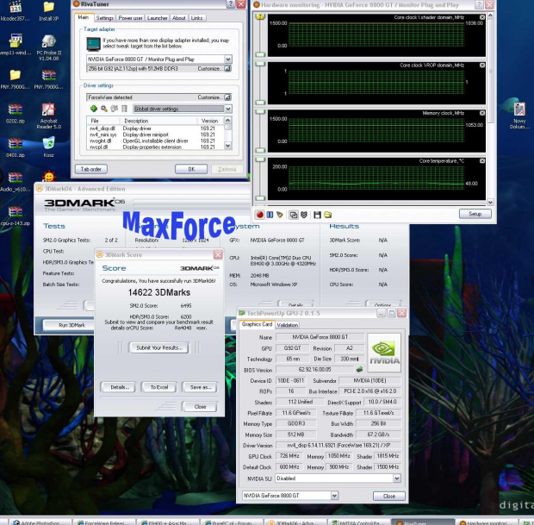The image size is (534, 525).
Task: Start logging with the red record icon
Action: point(259,215)
